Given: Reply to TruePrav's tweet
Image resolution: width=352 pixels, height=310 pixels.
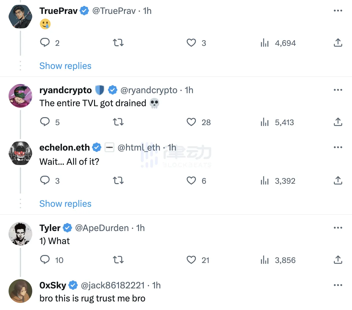Looking at the screenshot, I should pyautogui.click(x=45, y=43).
